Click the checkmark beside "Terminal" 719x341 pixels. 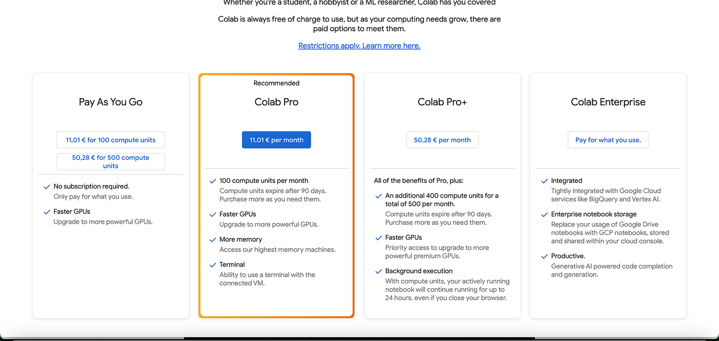[x=213, y=264]
